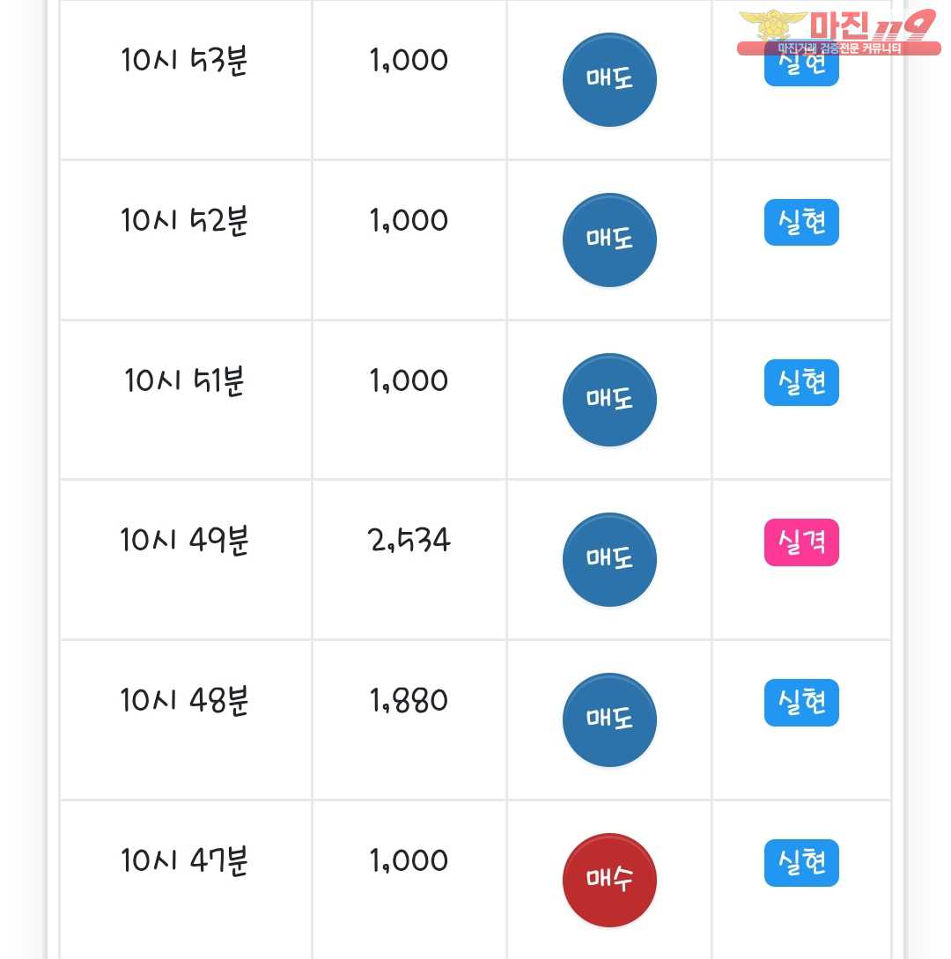This screenshot has height=959, width=951.
Task: Tap the pink 실격 badge
Action: (x=801, y=543)
